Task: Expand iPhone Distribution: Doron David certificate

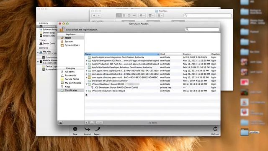Action: pos(87,91)
